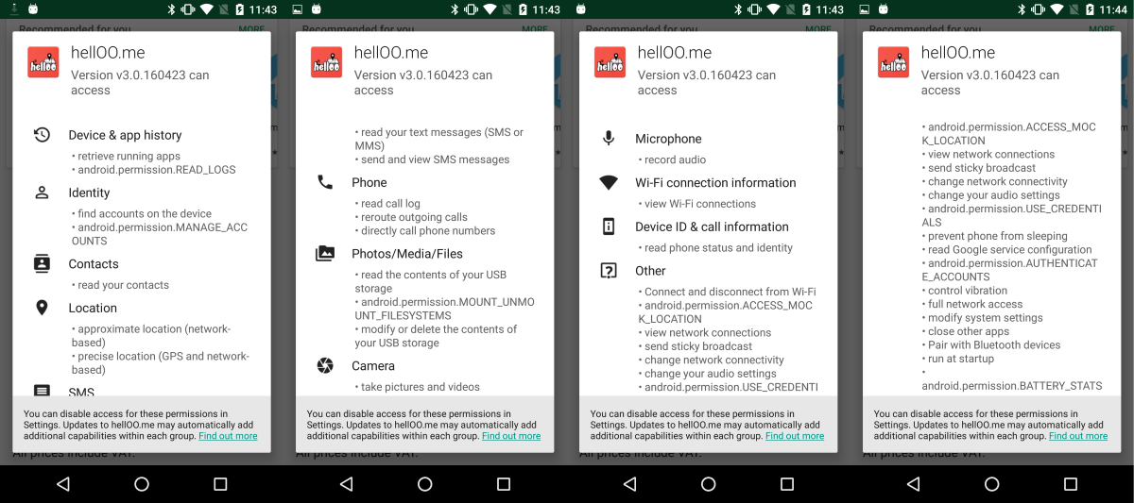
Task: Tap hellOO app icon on Microphone permissions screen
Action: 610,62
